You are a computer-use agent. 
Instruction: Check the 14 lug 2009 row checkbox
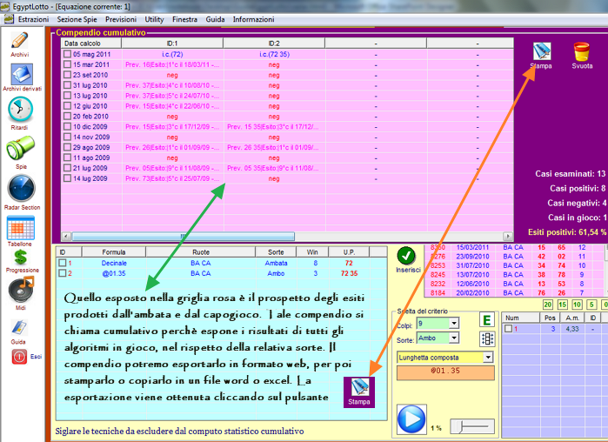pyautogui.click(x=68, y=178)
